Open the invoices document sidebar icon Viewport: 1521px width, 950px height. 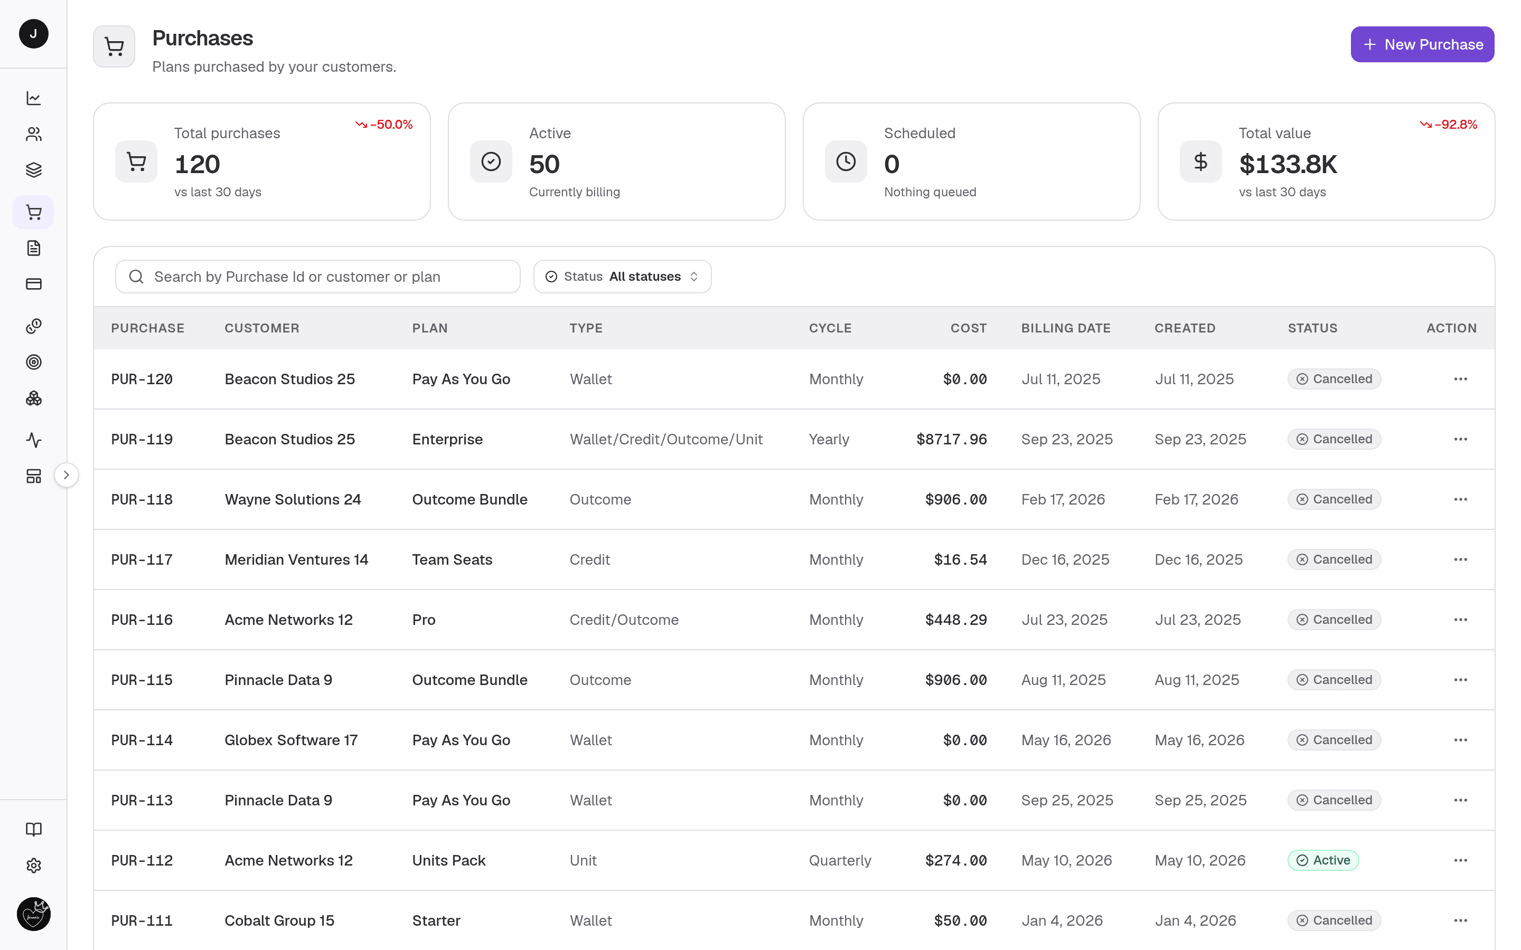(33, 248)
